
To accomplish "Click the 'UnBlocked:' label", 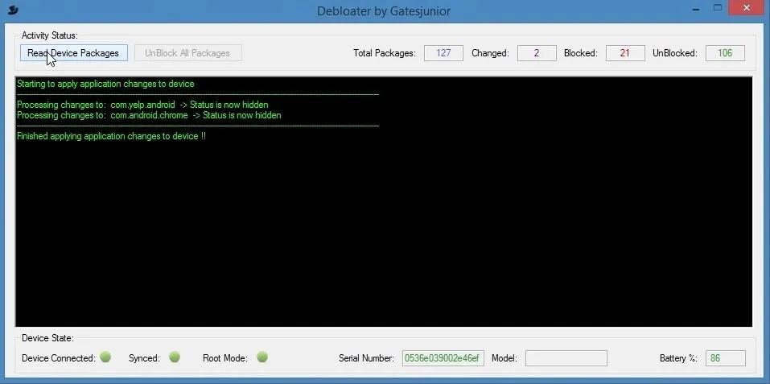I will (675, 53).
